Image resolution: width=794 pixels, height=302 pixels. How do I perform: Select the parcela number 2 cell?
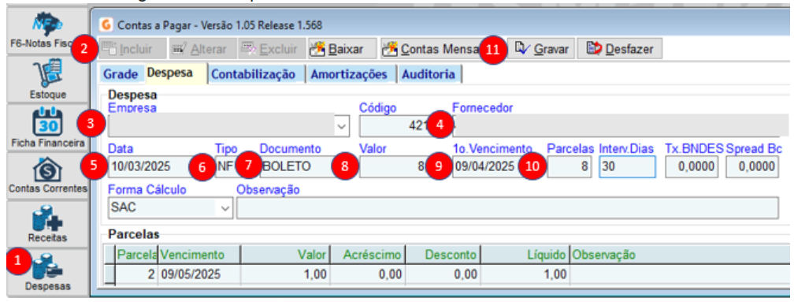coord(137,274)
